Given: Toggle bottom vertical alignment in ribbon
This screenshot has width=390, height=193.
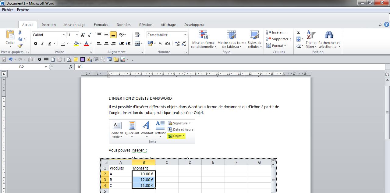Looking at the screenshot, I should coord(113,35).
